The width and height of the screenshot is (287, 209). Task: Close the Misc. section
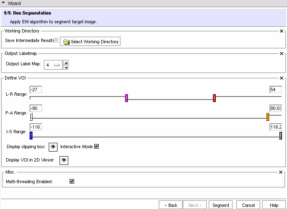(x=281, y=172)
